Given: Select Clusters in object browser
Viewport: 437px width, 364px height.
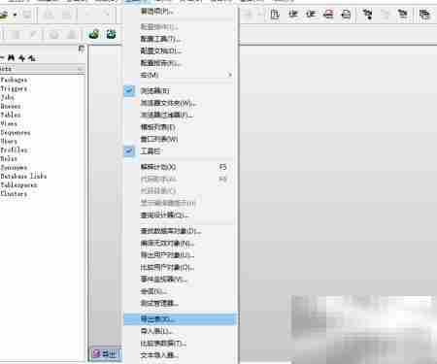Looking at the screenshot, I should point(14,194).
